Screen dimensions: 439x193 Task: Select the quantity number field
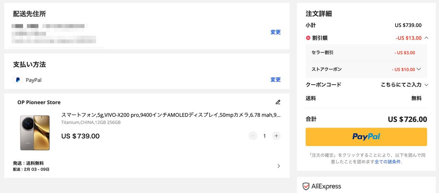click(264, 136)
